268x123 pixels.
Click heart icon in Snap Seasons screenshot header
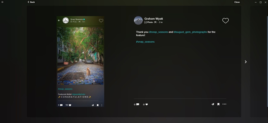click(x=101, y=21)
